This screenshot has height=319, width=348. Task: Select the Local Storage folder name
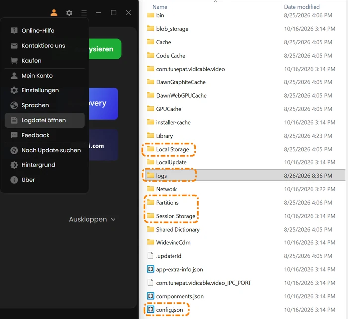tap(173, 149)
